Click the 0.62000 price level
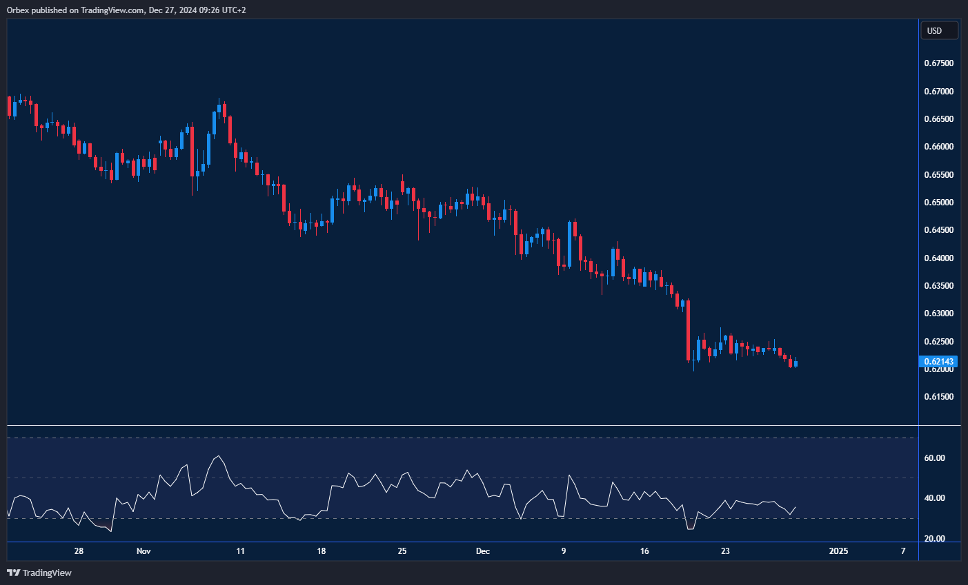 point(940,371)
